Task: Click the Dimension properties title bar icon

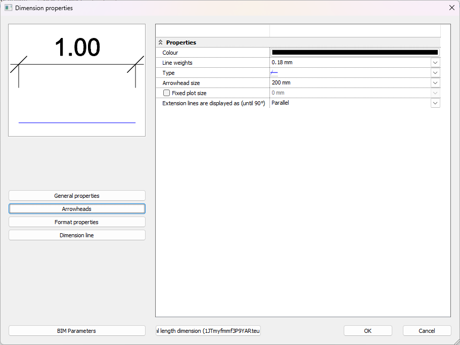Action: (9, 8)
